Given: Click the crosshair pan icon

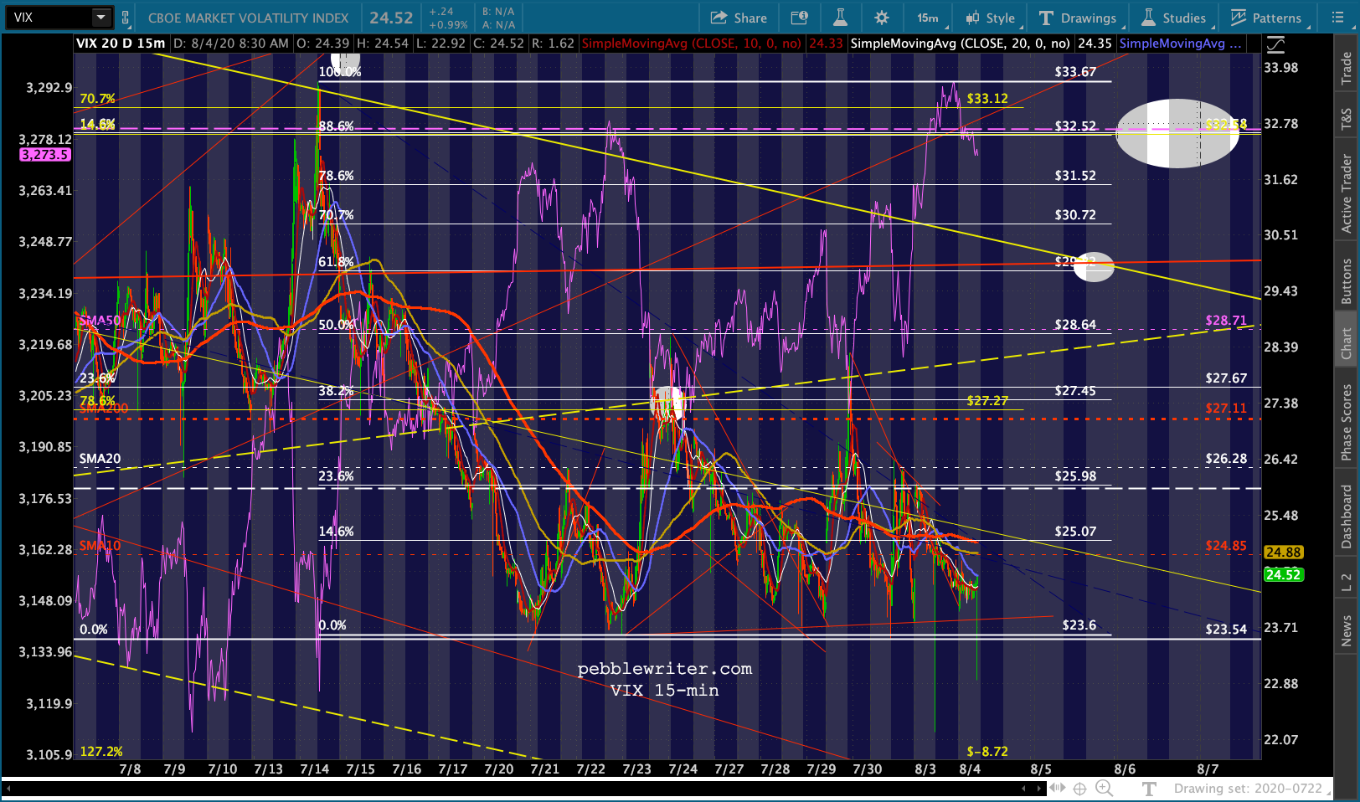Looking at the screenshot, I should pos(1080,789).
